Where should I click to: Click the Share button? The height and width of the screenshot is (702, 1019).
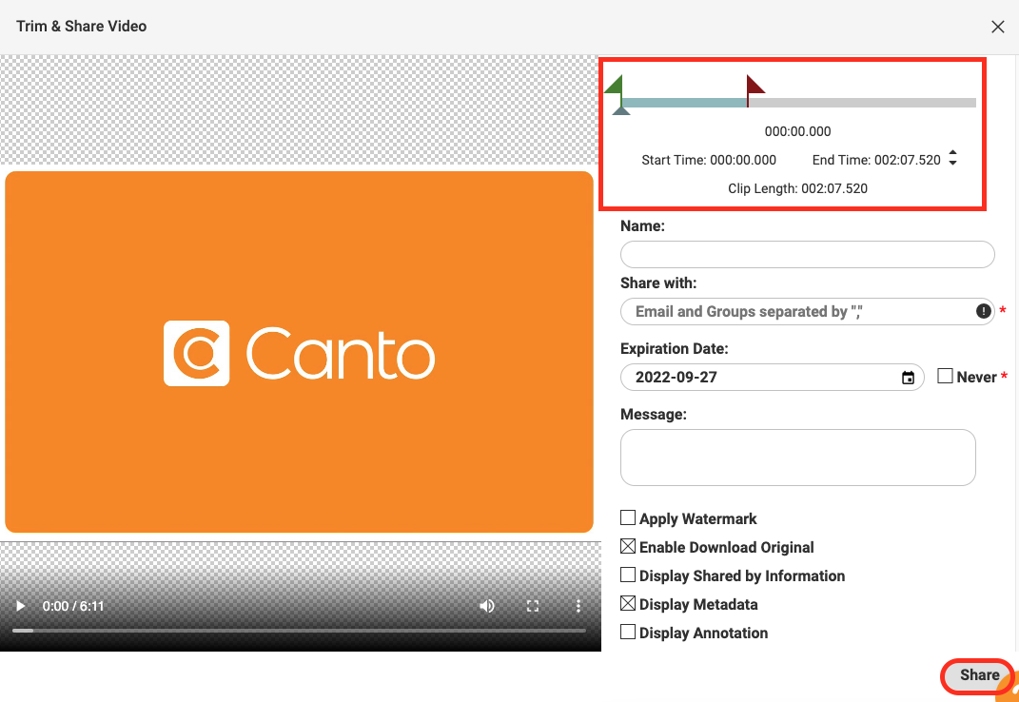tap(979, 675)
